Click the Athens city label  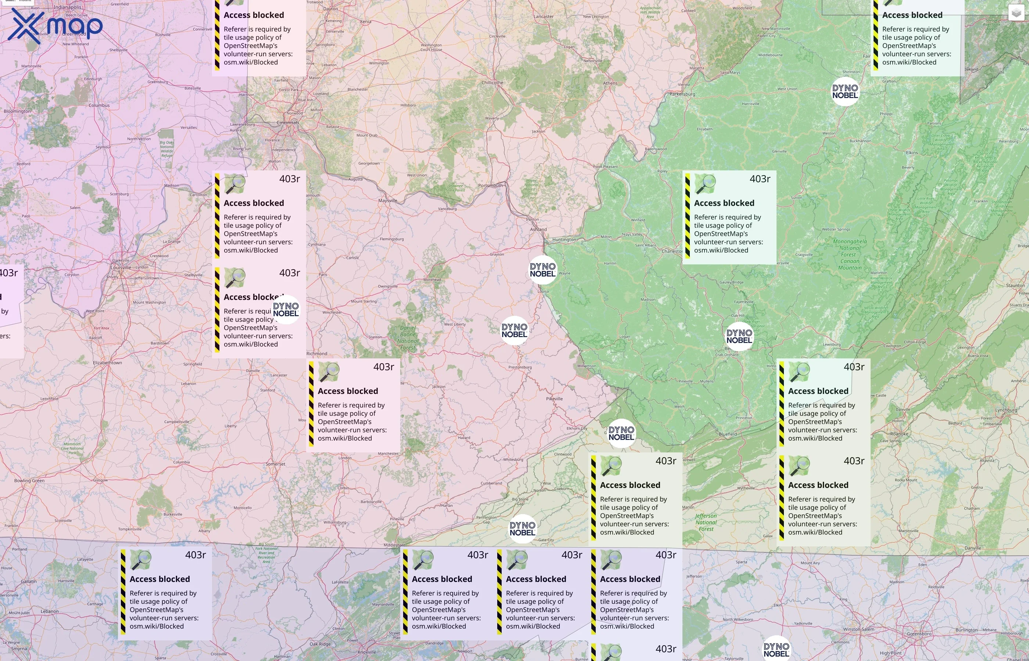[610, 83]
